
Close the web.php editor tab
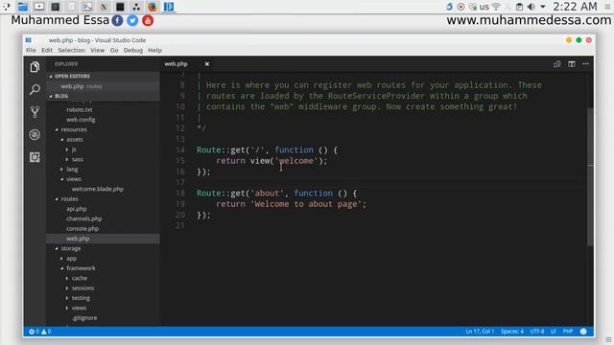(x=207, y=64)
